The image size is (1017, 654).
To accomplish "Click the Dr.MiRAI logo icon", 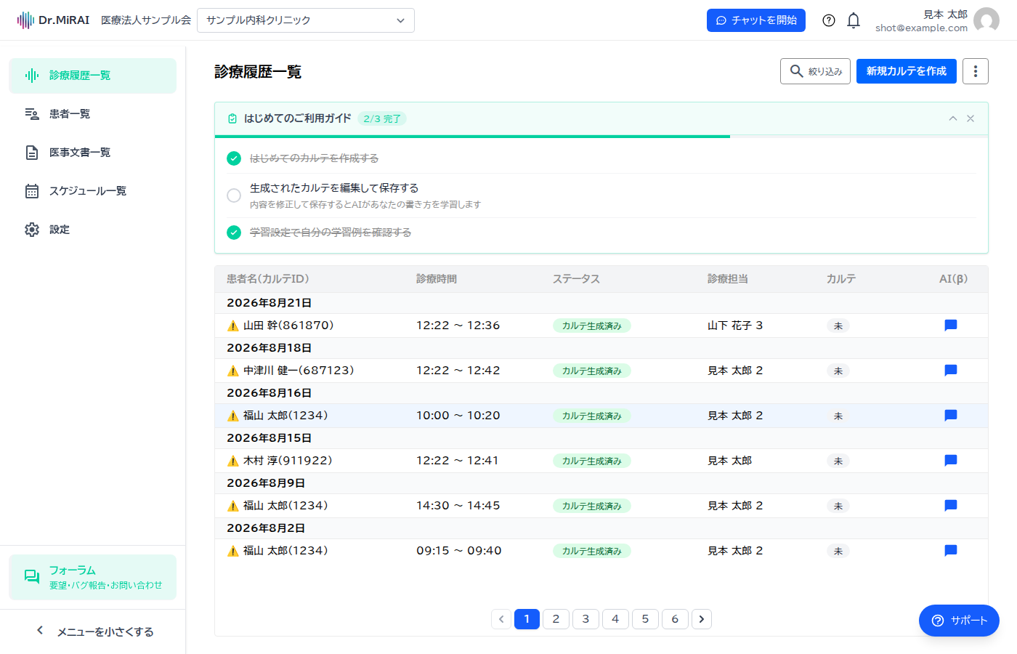I will click(x=25, y=20).
